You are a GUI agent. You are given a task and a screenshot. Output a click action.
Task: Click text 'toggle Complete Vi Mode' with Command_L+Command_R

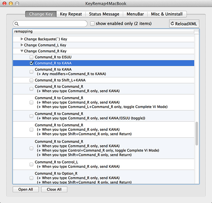[x=145, y=107]
